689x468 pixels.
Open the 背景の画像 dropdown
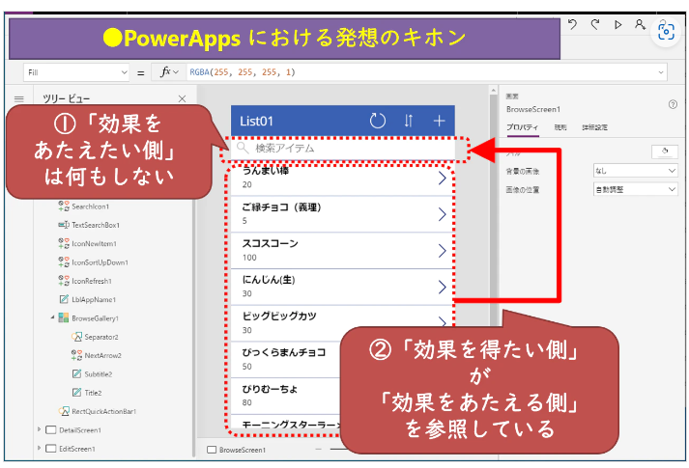click(x=636, y=171)
